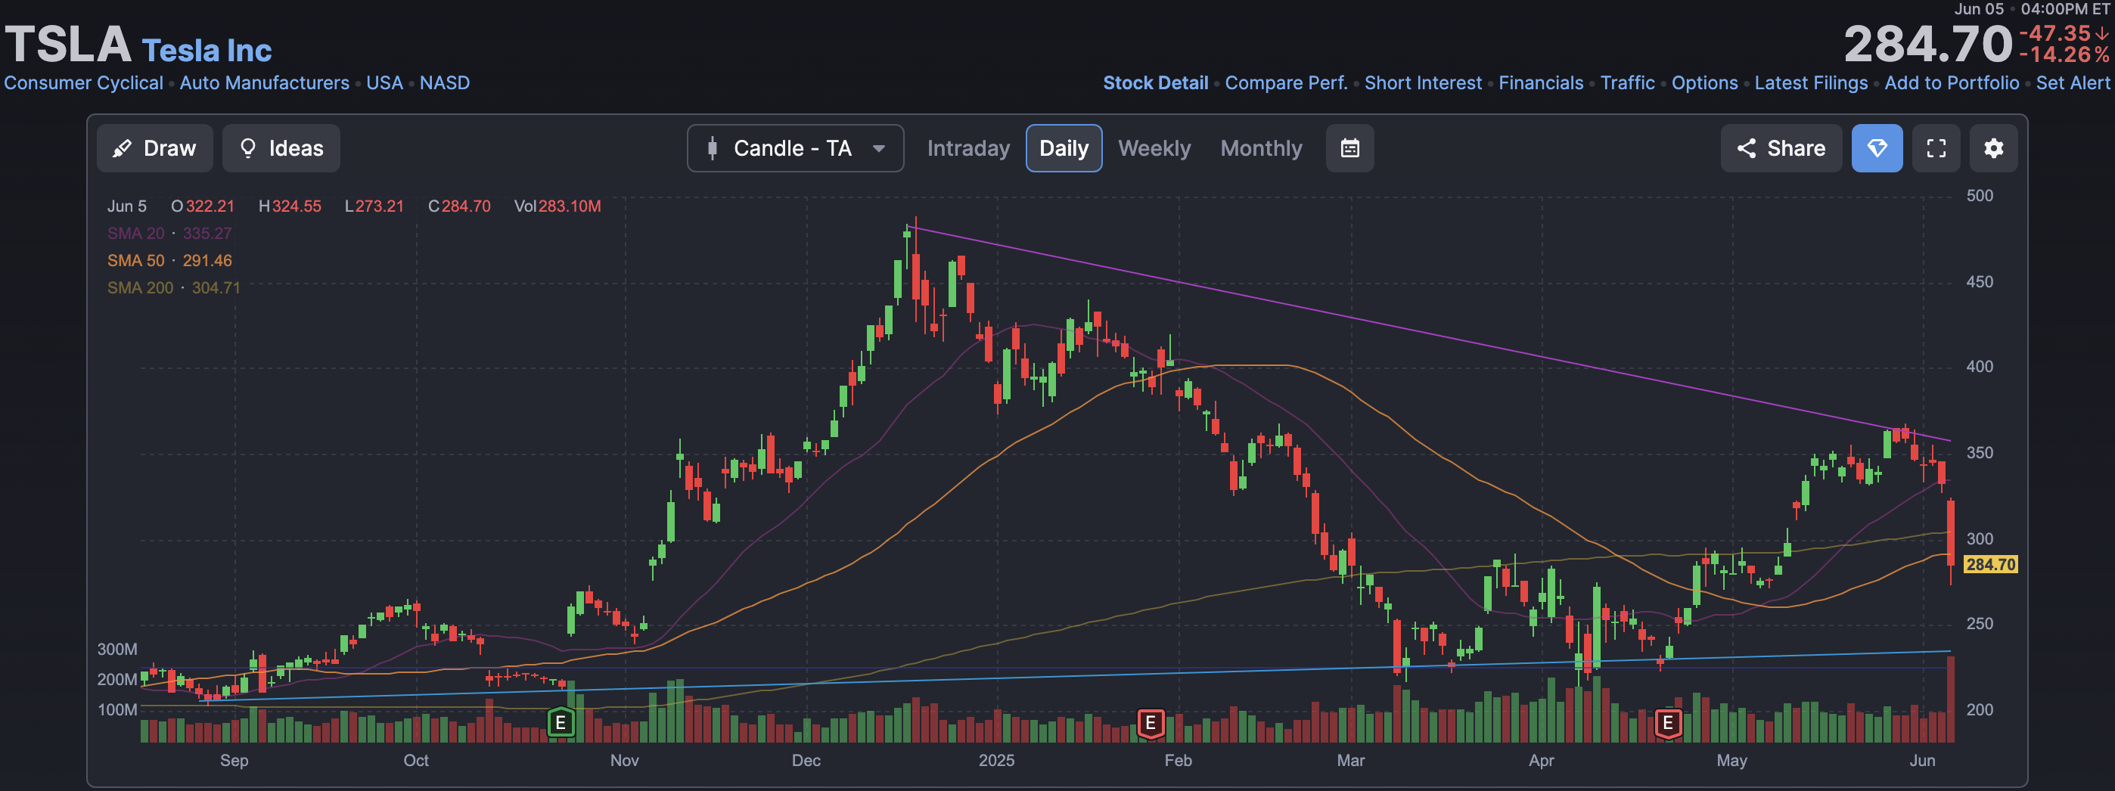Click the 284.70 last price in header
This screenshot has width=2115, height=791.
(x=1929, y=44)
